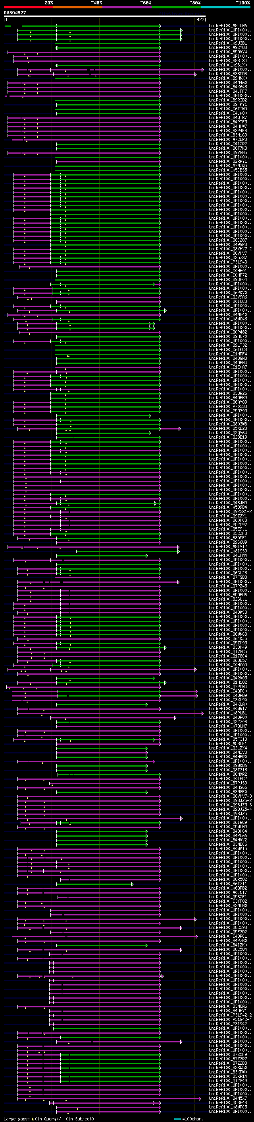Select the UniRef100_B3M1G9 label

coord(228,135)
